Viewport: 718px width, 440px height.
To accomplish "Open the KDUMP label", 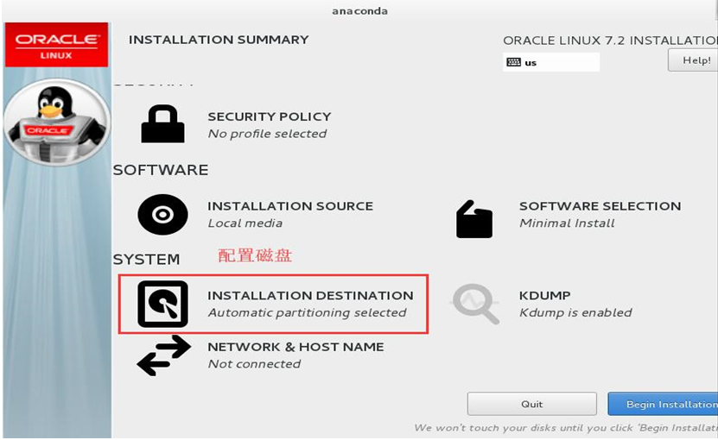I will [x=545, y=295].
